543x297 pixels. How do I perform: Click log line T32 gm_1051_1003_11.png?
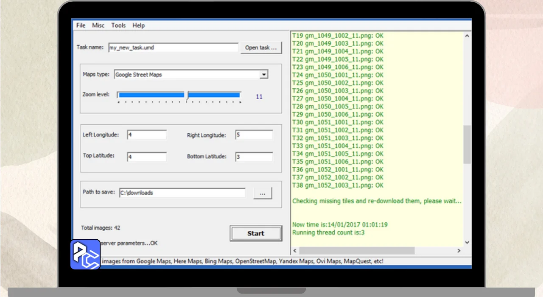click(338, 138)
